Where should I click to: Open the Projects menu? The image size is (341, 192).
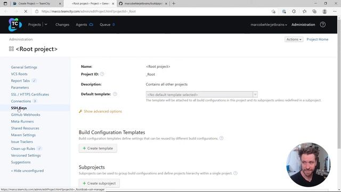tap(35, 25)
